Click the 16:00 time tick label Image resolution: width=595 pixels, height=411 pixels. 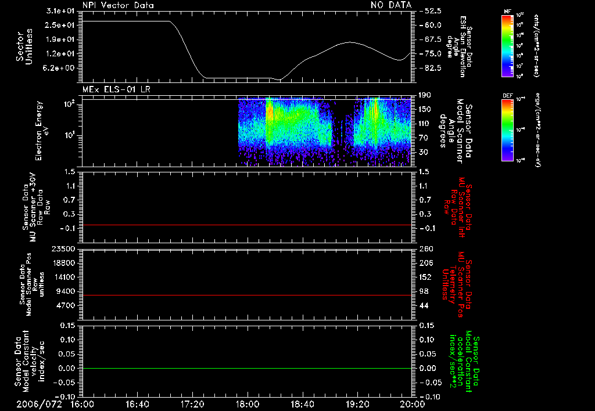[82, 404]
